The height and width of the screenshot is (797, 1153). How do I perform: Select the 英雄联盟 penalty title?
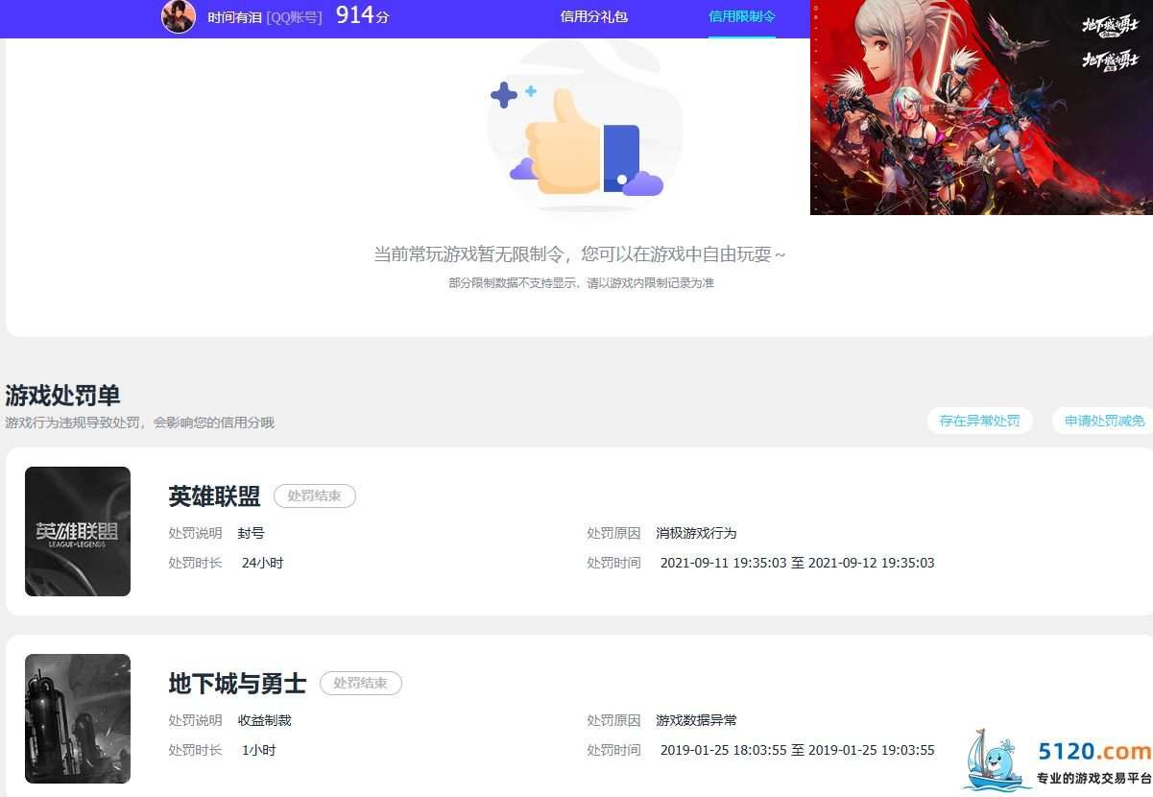(214, 496)
